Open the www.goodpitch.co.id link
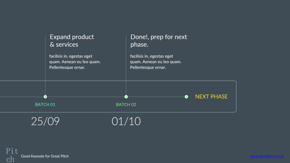Viewport: 290px width, 163px height. pyautogui.click(x=266, y=156)
